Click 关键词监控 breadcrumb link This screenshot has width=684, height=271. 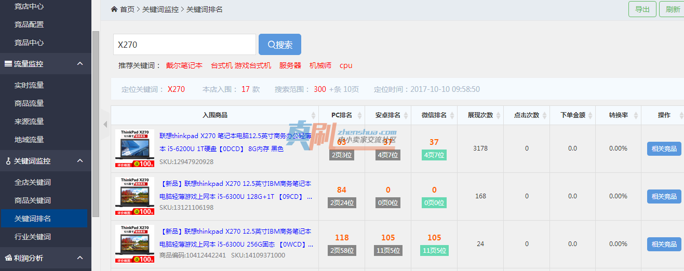point(160,9)
